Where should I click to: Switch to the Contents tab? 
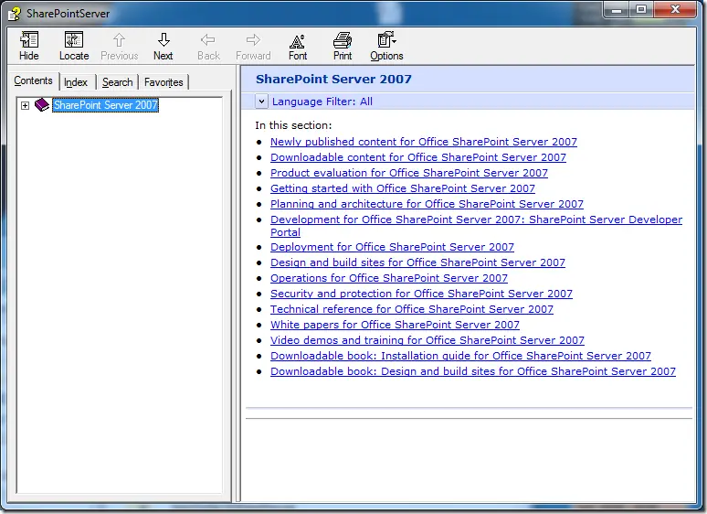pos(33,80)
